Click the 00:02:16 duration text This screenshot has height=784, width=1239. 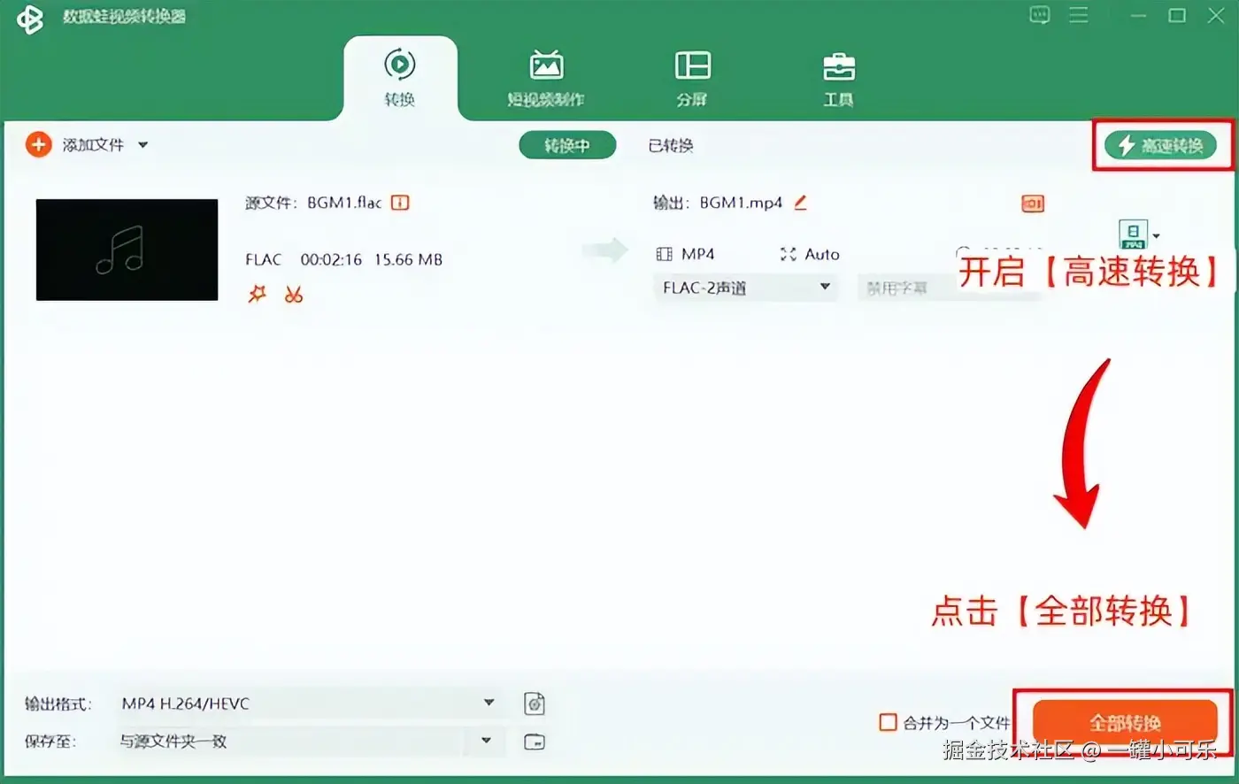pyautogui.click(x=331, y=259)
